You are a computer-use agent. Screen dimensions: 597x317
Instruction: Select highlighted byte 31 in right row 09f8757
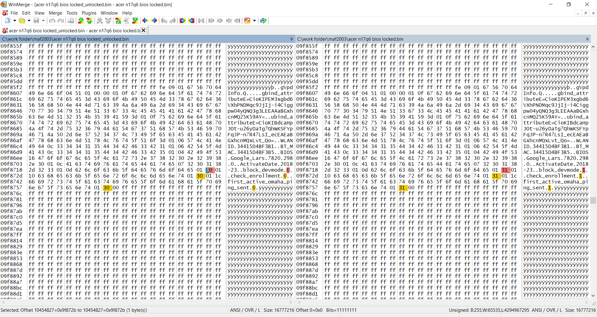402,188
